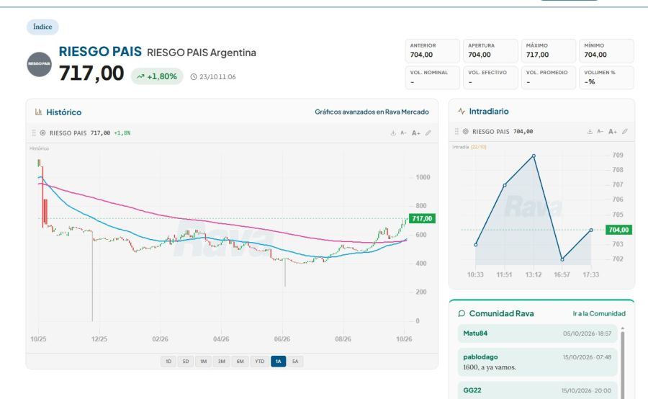Select the 5D time range
Viewport: 648px width, 399px height.
[x=186, y=362]
